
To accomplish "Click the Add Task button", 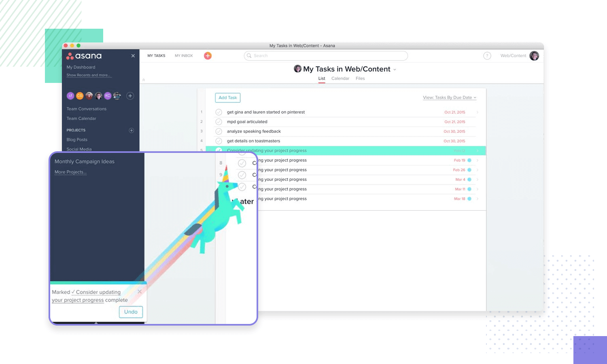I will [x=228, y=97].
